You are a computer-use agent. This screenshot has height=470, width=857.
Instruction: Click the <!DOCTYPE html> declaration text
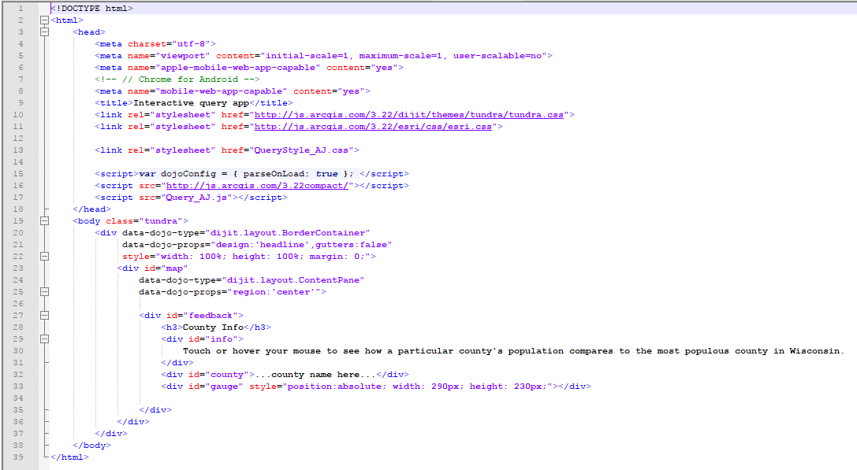click(x=91, y=9)
